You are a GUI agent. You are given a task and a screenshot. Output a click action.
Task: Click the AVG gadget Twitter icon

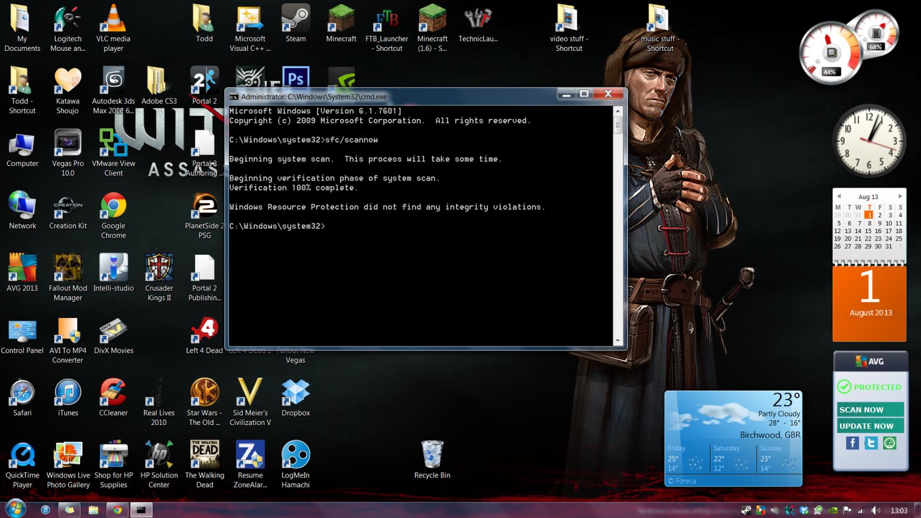click(x=871, y=443)
